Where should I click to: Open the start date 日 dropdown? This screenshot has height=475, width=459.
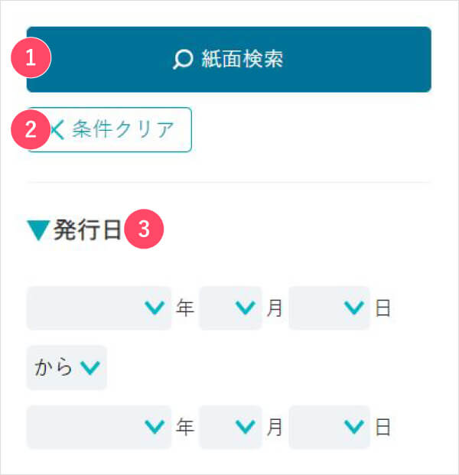click(x=329, y=308)
